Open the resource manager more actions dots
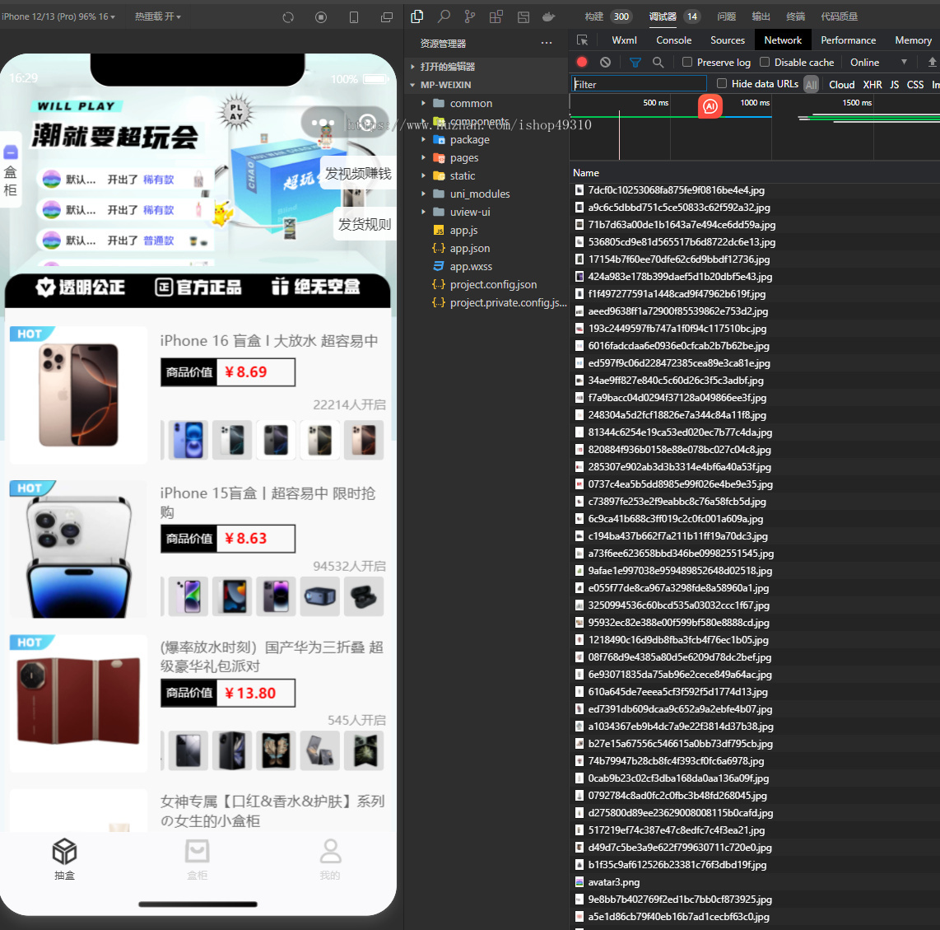The image size is (940, 930). click(x=546, y=43)
